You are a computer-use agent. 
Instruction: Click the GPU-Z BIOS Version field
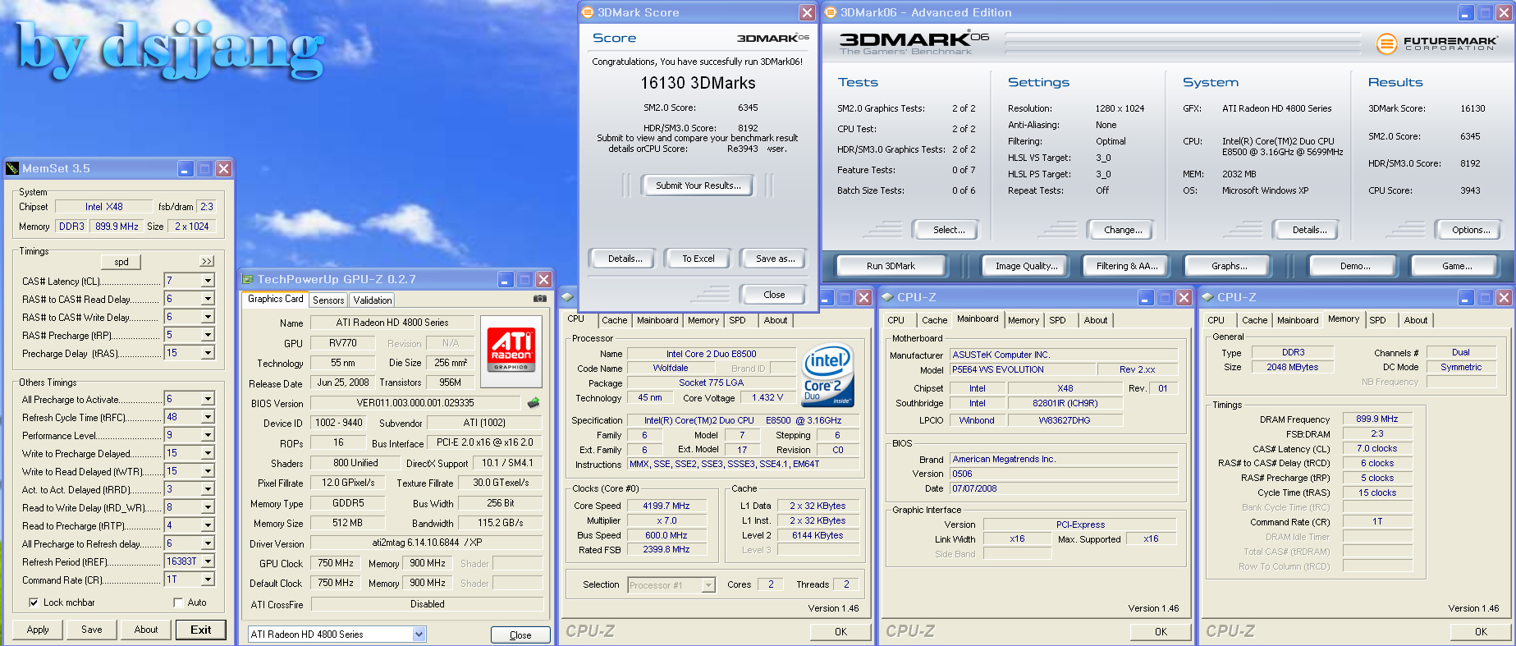[x=415, y=403]
